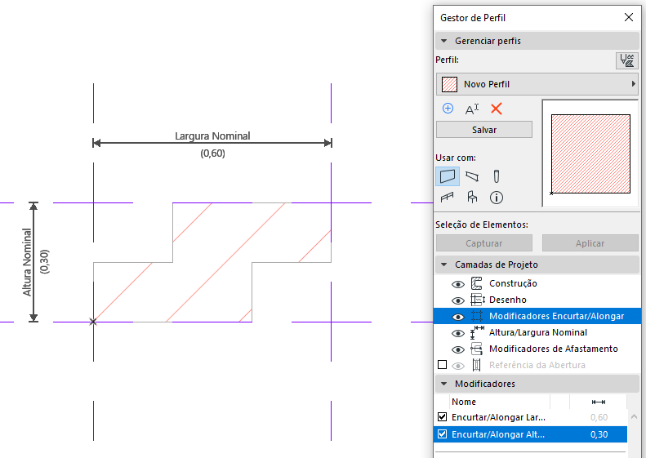Delete profile with the red X icon

[497, 109]
